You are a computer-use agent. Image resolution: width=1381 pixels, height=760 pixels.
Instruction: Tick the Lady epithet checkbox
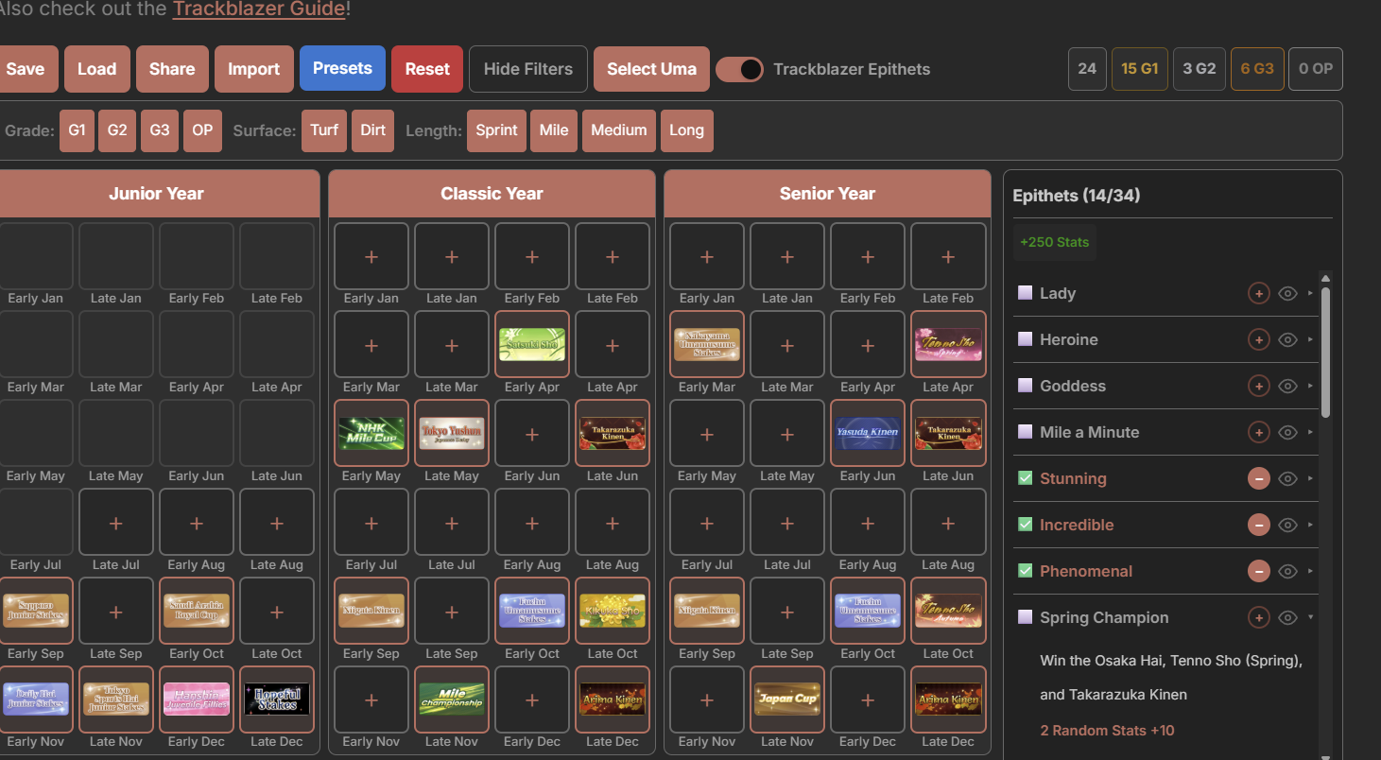click(x=1025, y=293)
